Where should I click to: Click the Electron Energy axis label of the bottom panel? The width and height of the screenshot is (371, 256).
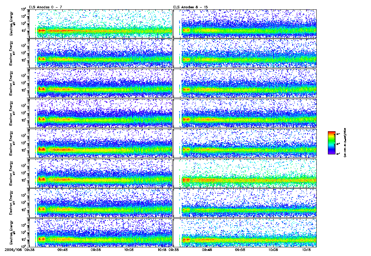[12, 233]
